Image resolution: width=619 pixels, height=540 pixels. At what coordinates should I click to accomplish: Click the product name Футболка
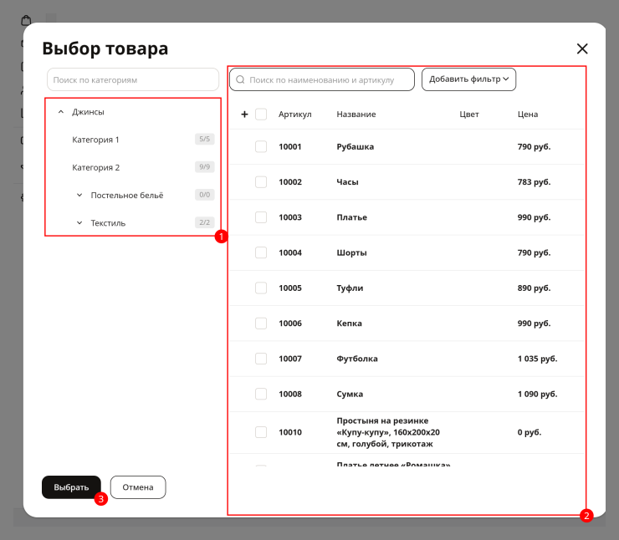tap(357, 359)
